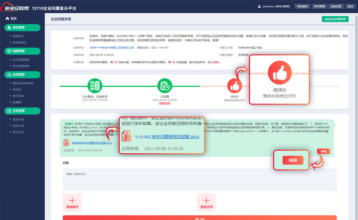Open 通知&活动&政策 in the sidebar
The width and height of the screenshot is (358, 220).
23,83
